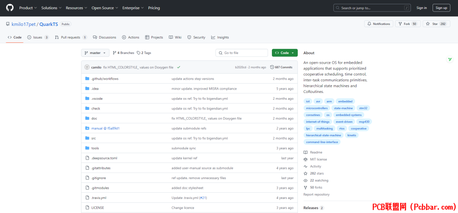Click Report repository
Image resolution: width=458 pixels, height=213 pixels.
(x=316, y=194)
